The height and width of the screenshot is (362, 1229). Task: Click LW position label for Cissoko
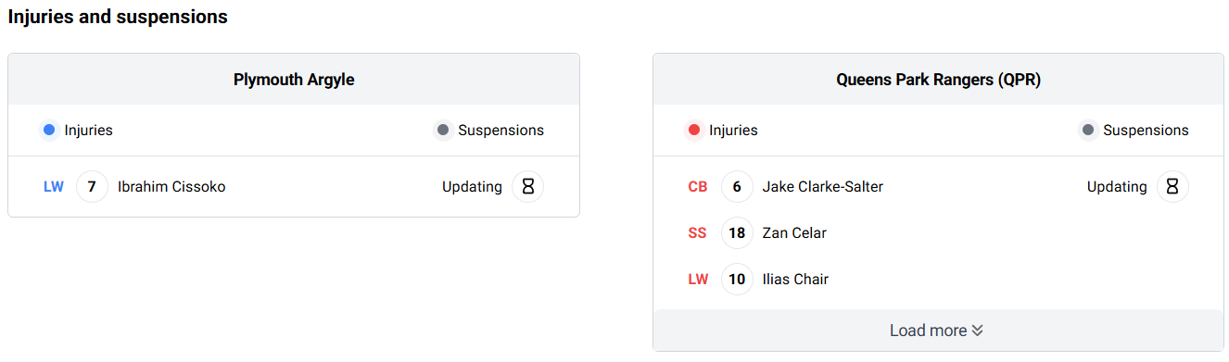click(54, 187)
